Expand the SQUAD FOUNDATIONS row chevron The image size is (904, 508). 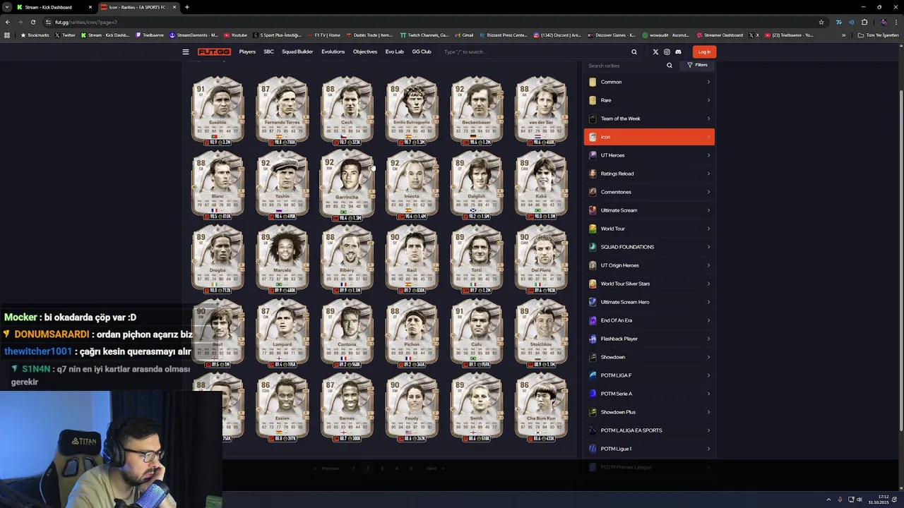(x=708, y=247)
